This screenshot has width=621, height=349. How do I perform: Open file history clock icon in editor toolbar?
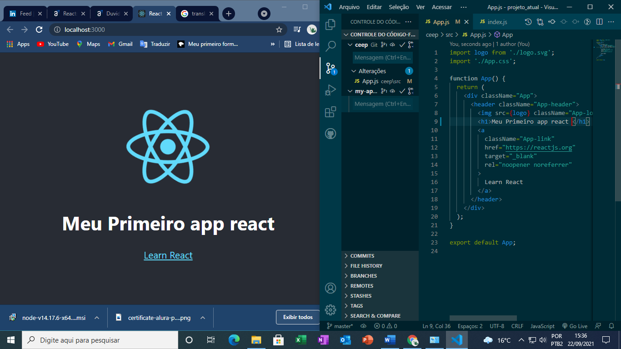(528, 21)
